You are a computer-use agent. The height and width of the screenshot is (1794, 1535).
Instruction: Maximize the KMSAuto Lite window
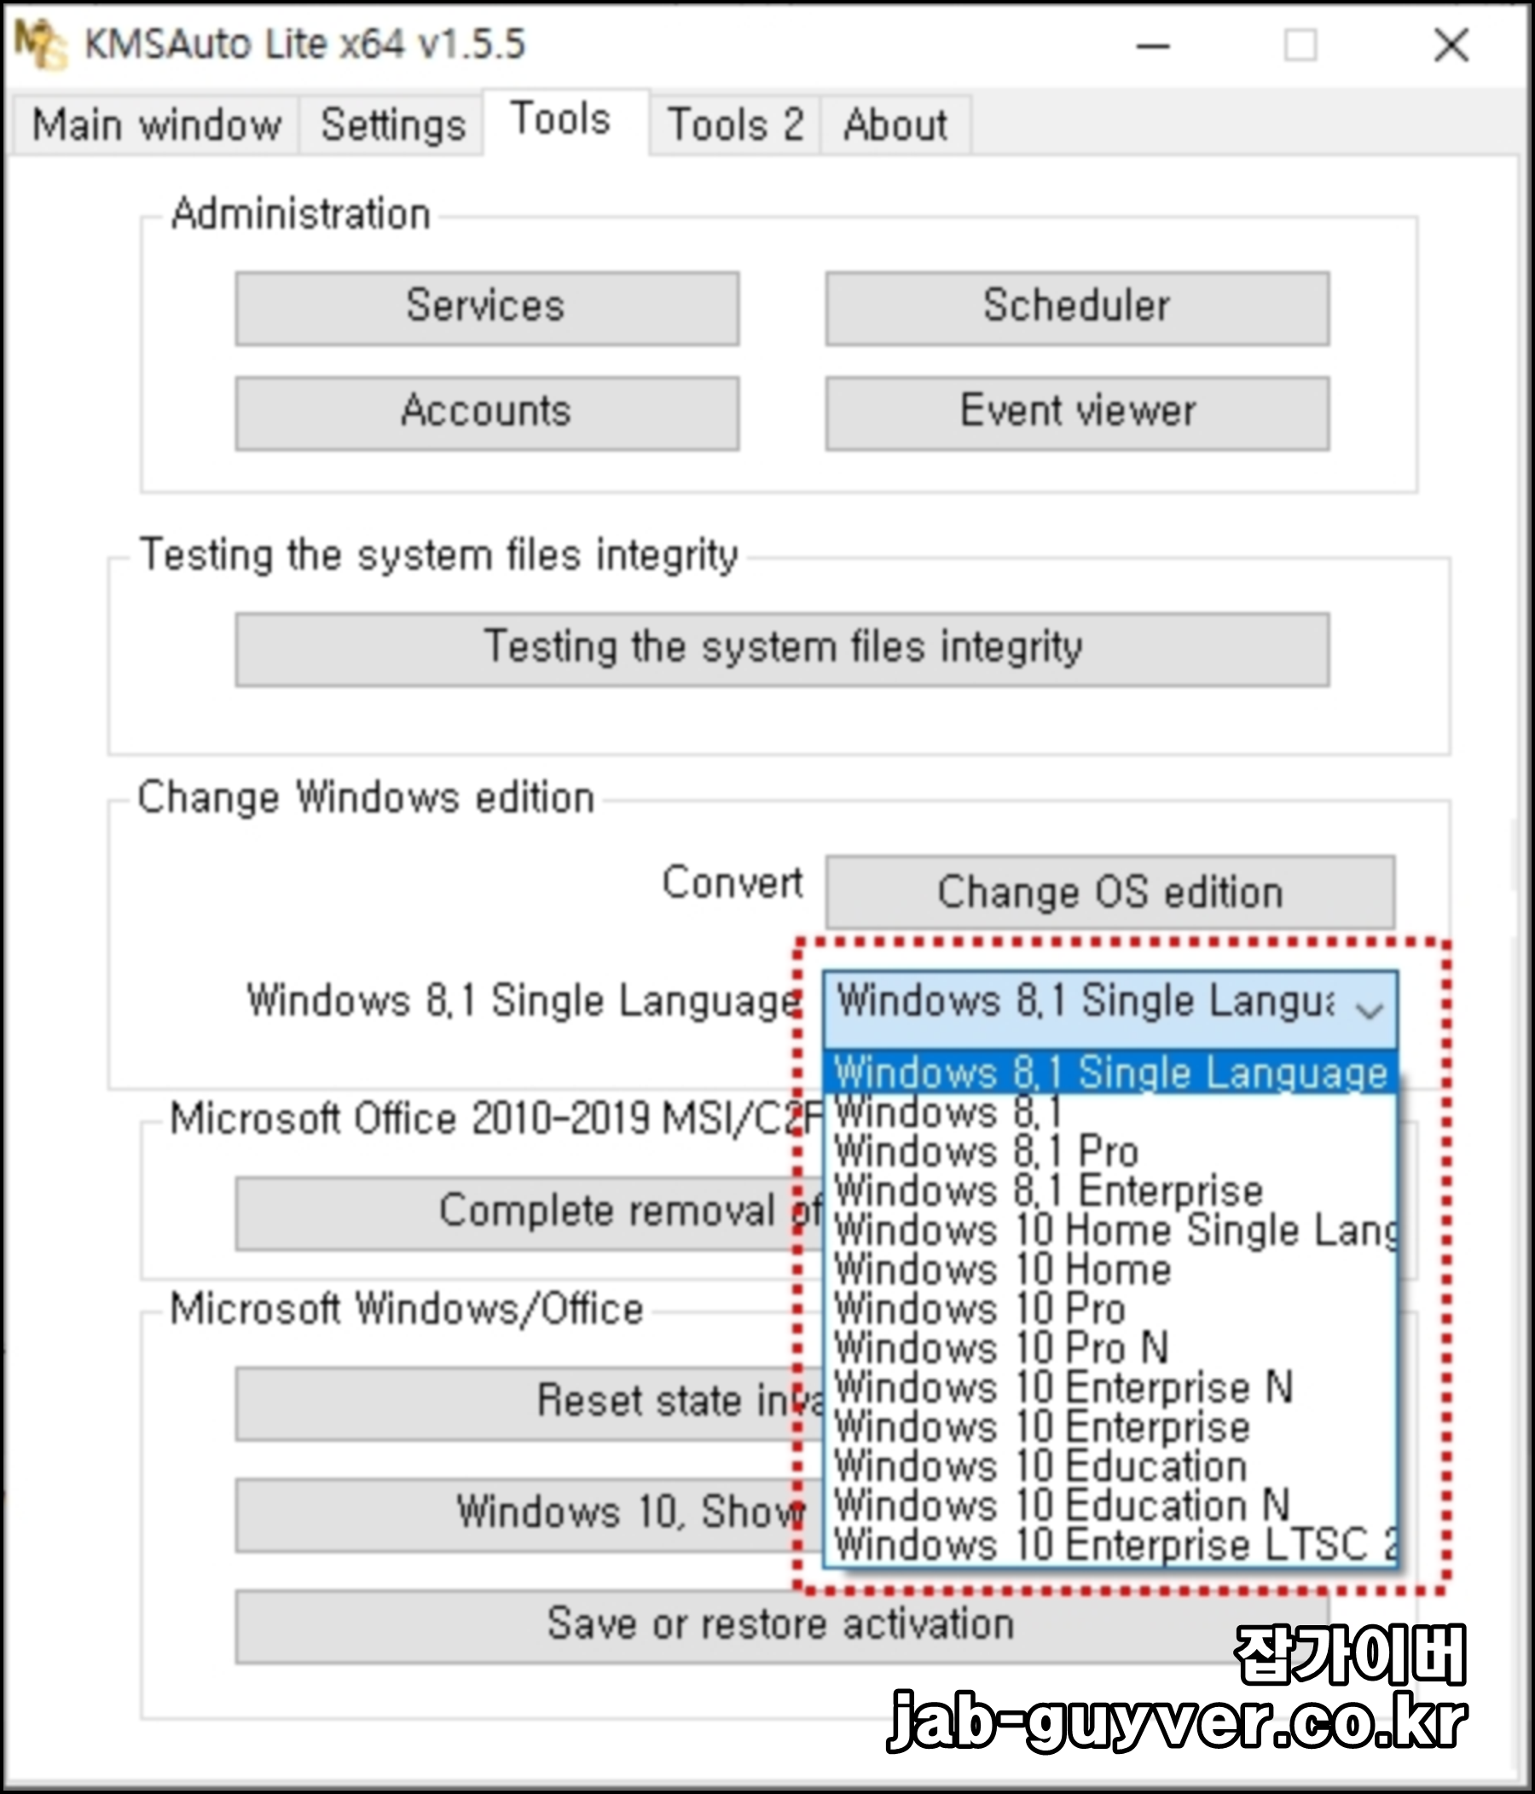tap(1300, 45)
